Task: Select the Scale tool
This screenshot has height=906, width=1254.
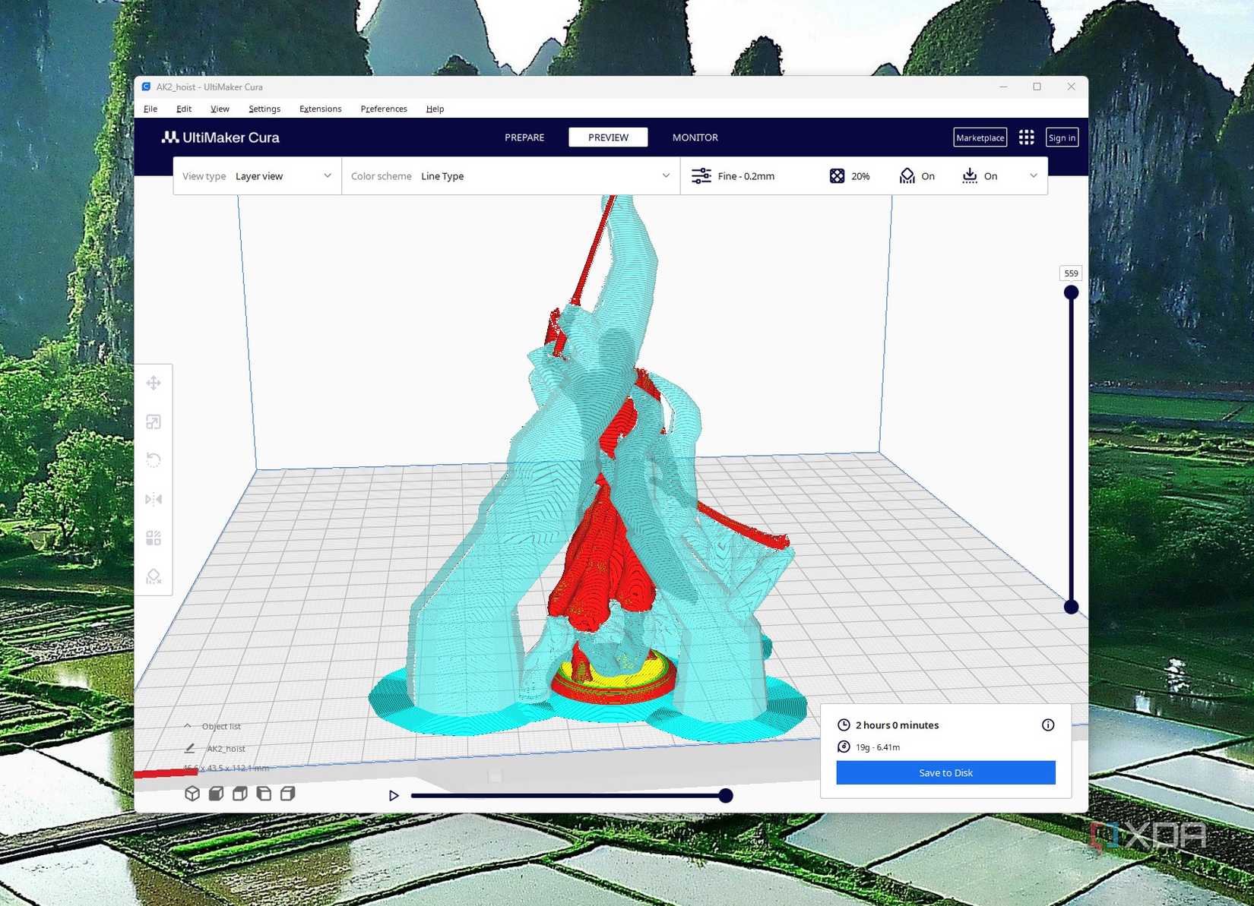Action: (154, 421)
